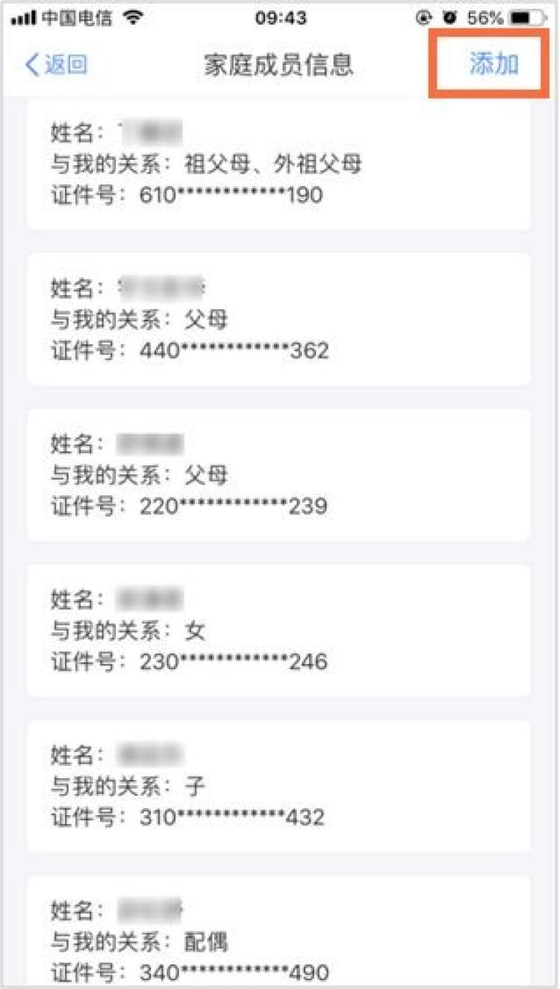The height and width of the screenshot is (989, 560).
Task: Go back using the 返回 button
Action: (x=57, y=65)
